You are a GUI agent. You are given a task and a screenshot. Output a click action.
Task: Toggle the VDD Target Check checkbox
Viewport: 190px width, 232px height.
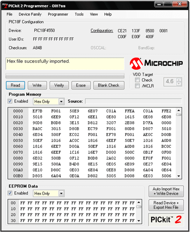pos(137,80)
